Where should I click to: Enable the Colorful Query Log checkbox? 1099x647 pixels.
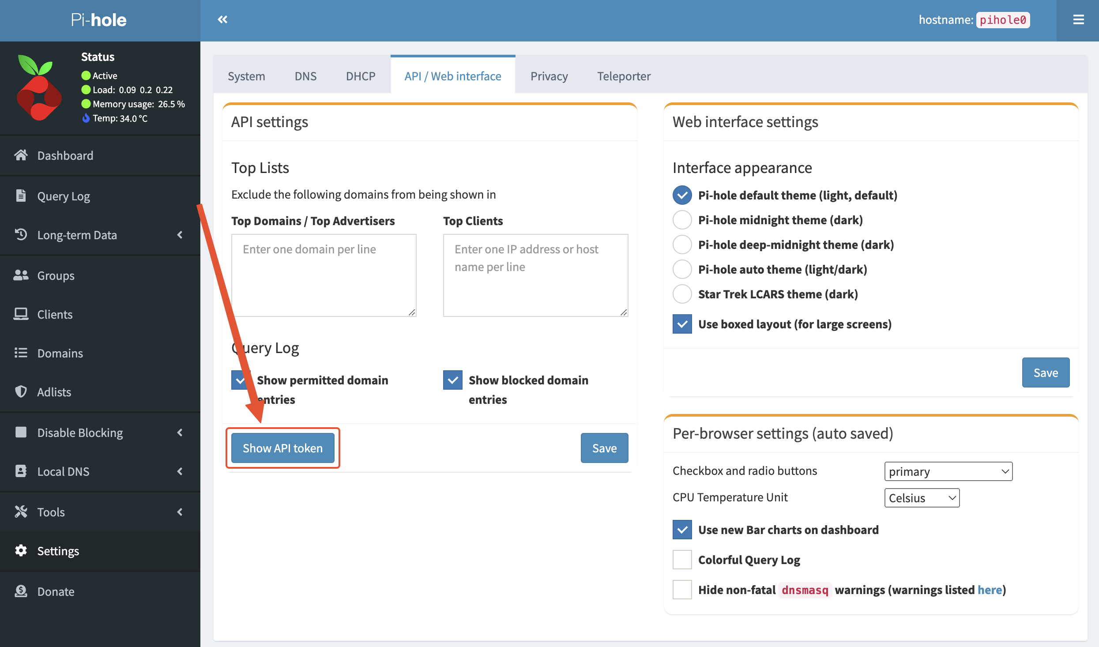click(x=682, y=560)
